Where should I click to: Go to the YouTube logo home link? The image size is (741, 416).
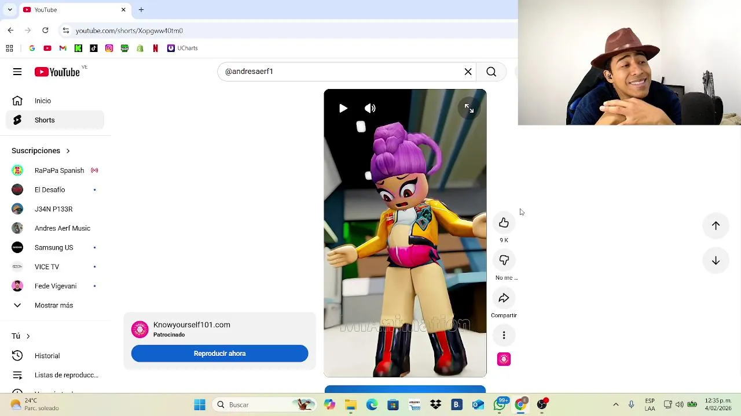click(57, 72)
